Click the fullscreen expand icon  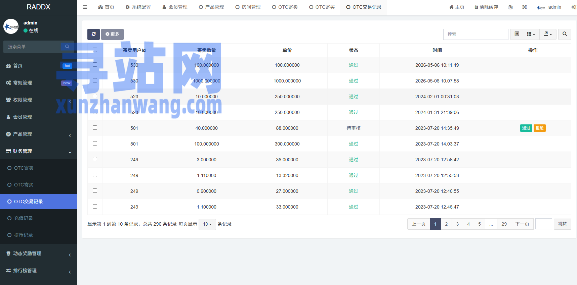click(525, 7)
